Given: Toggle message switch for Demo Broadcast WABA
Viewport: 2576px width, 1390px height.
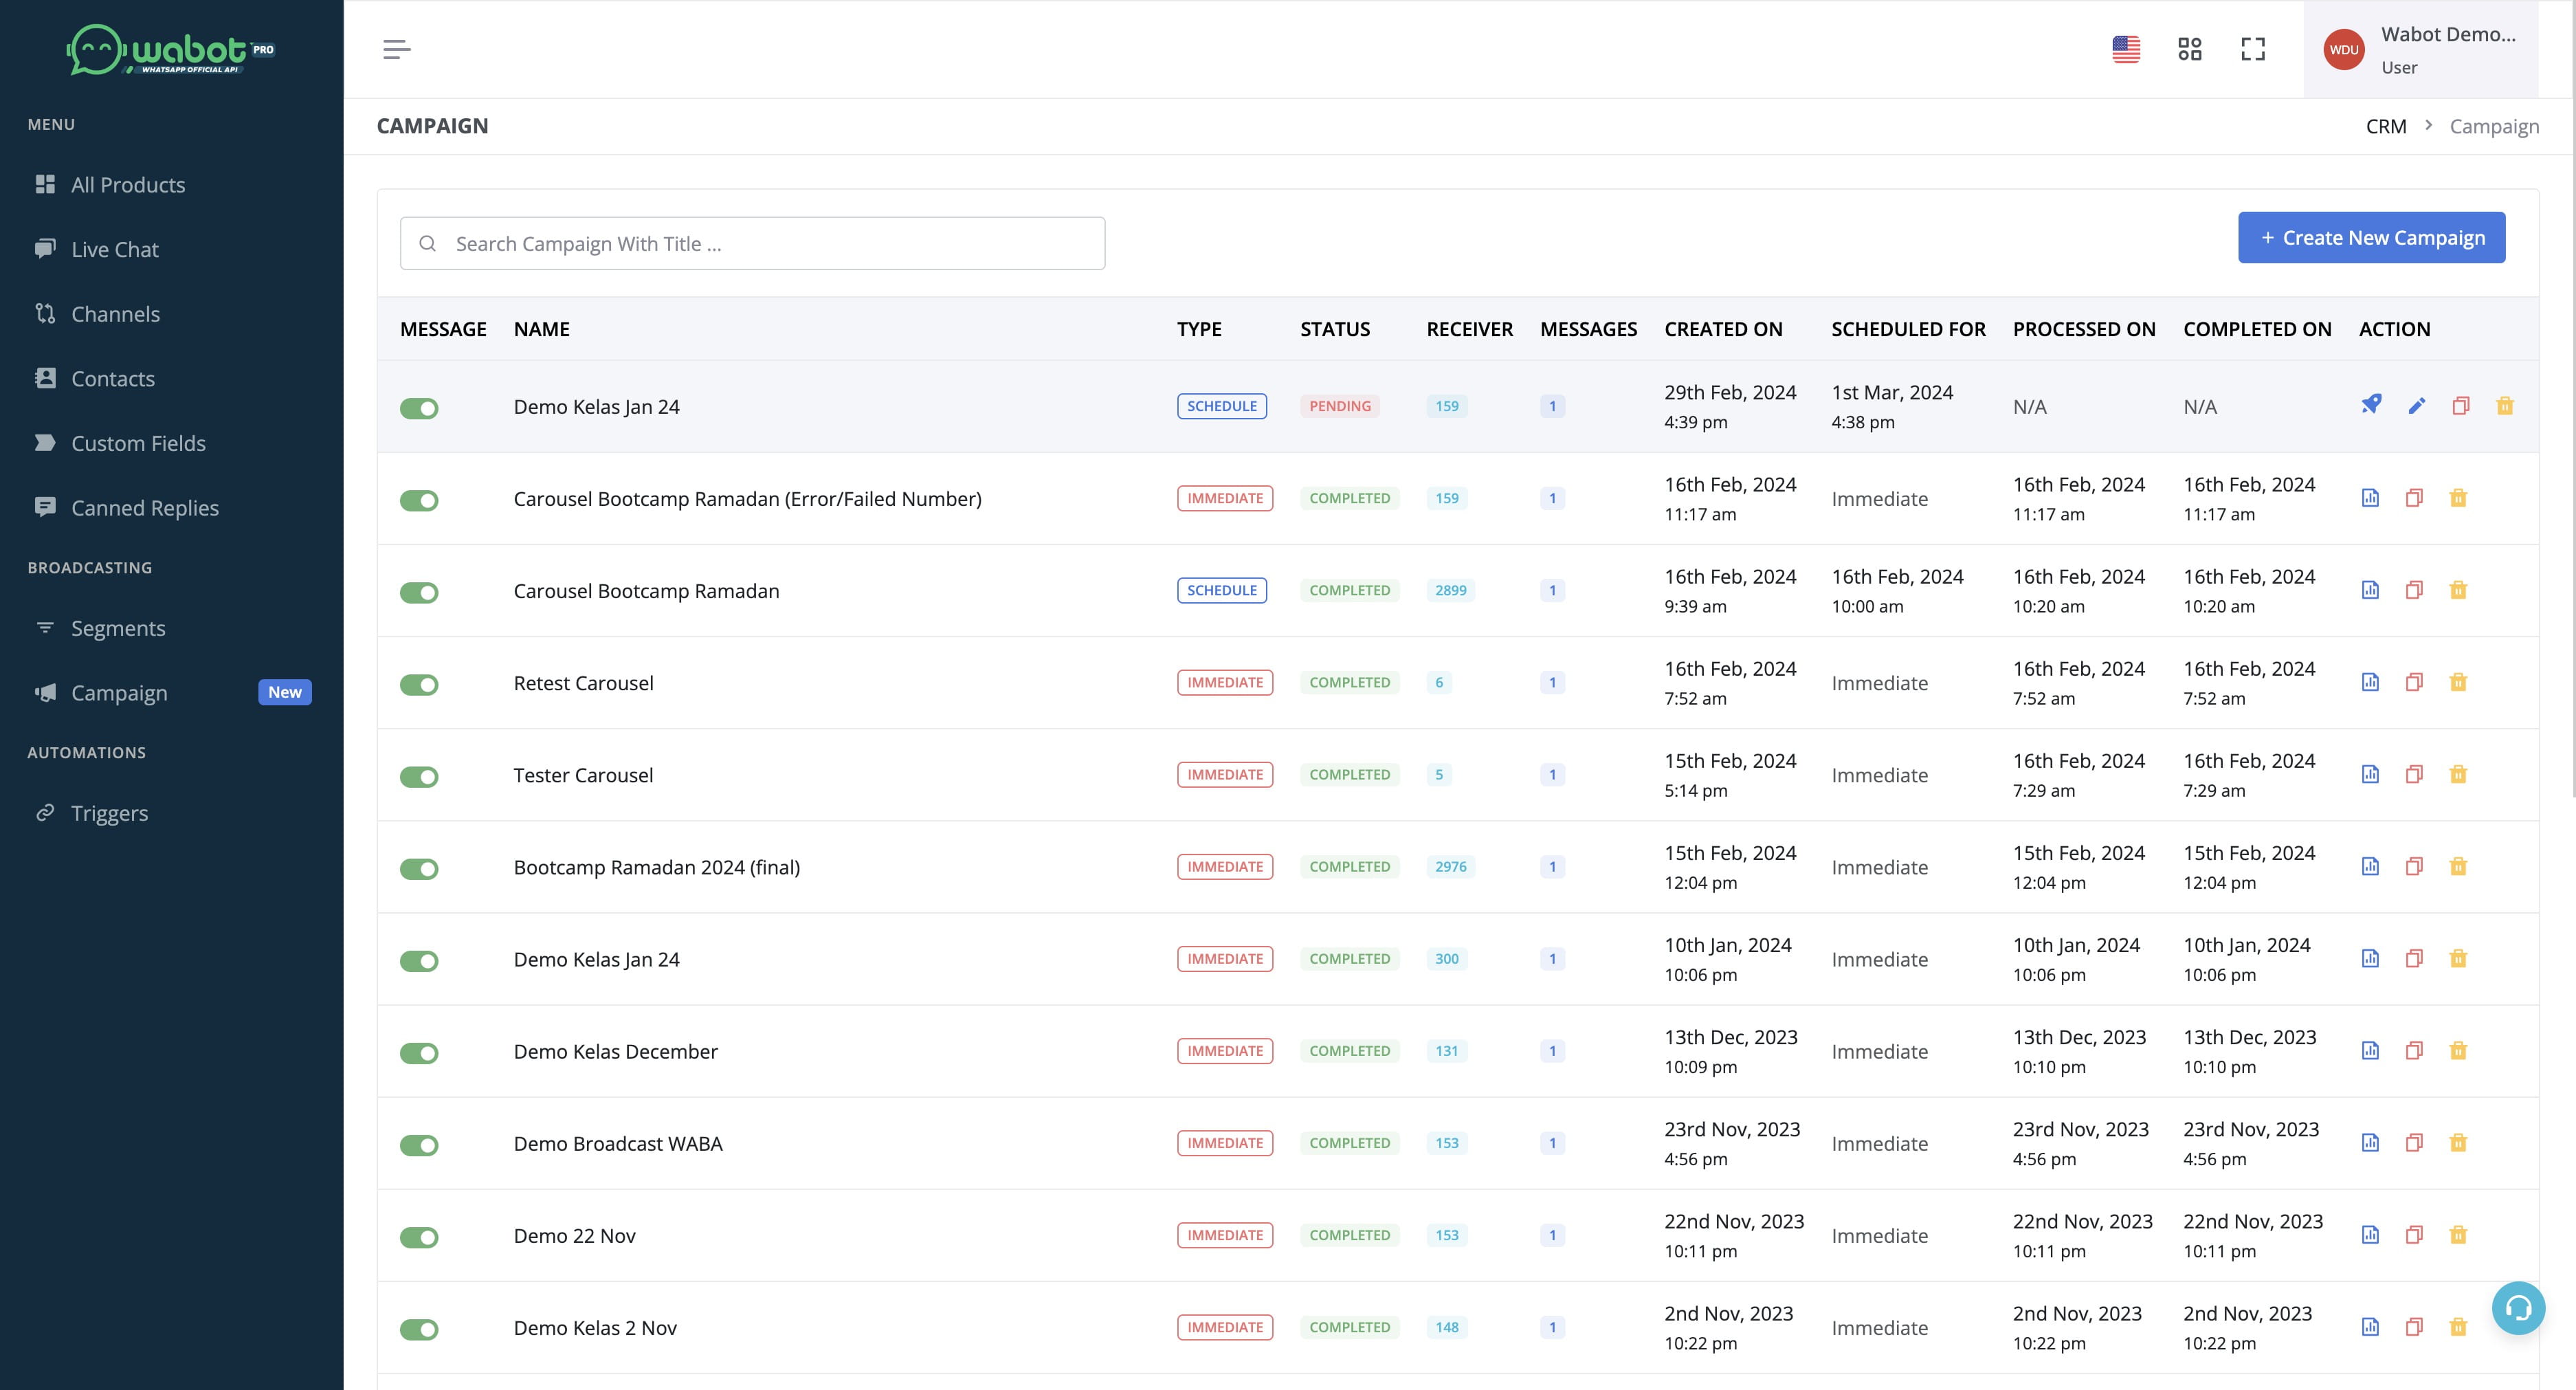Looking at the screenshot, I should click(x=419, y=1145).
